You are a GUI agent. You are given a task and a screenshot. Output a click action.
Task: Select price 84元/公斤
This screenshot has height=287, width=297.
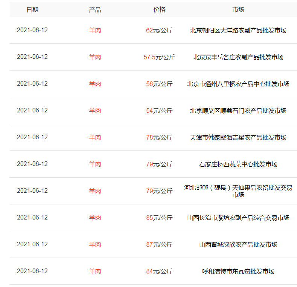point(159,271)
